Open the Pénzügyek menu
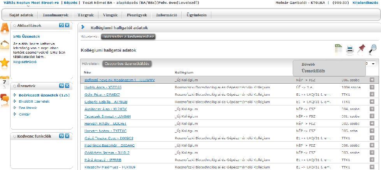Screen dimensions: 381x170 click(x=137, y=15)
